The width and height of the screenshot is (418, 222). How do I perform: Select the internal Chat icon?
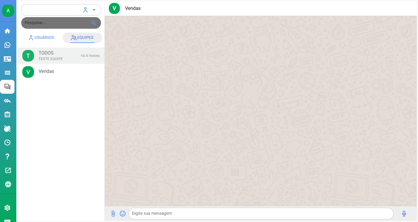(x=8, y=86)
